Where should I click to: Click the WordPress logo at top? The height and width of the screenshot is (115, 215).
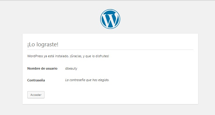(x=110, y=19)
